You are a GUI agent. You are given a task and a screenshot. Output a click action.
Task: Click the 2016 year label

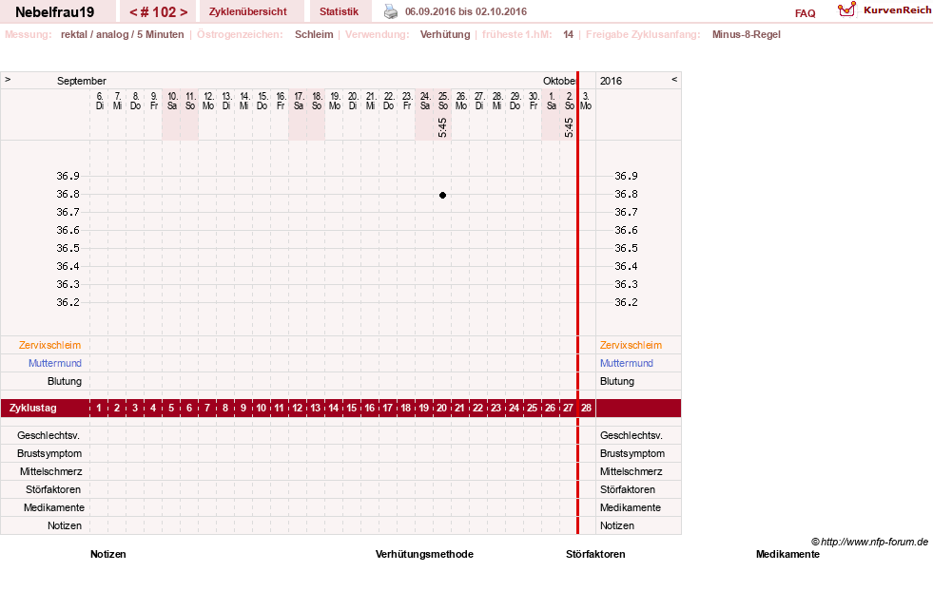tap(612, 81)
